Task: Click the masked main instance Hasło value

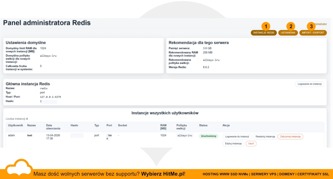Action: pos(48,101)
